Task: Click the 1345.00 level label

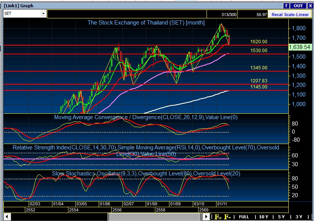Action: (x=259, y=68)
